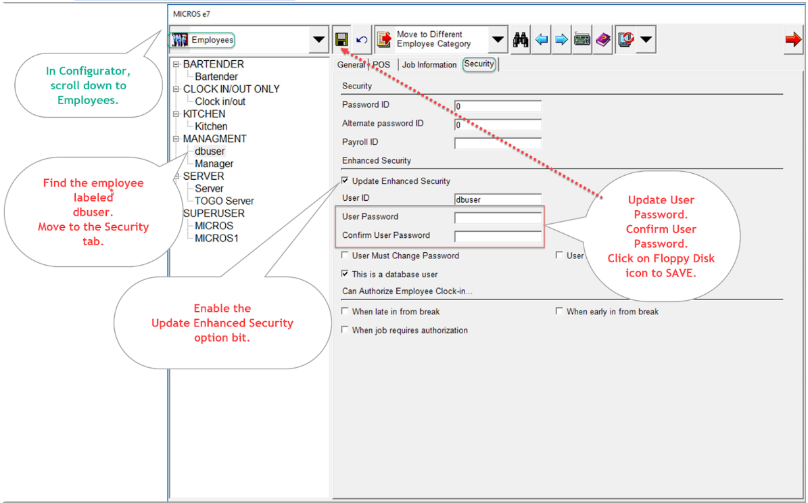Click the Confirm User Password field

[x=498, y=237]
